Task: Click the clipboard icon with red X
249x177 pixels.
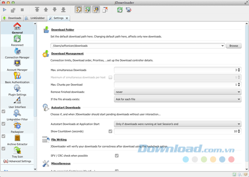Action: point(105,10)
